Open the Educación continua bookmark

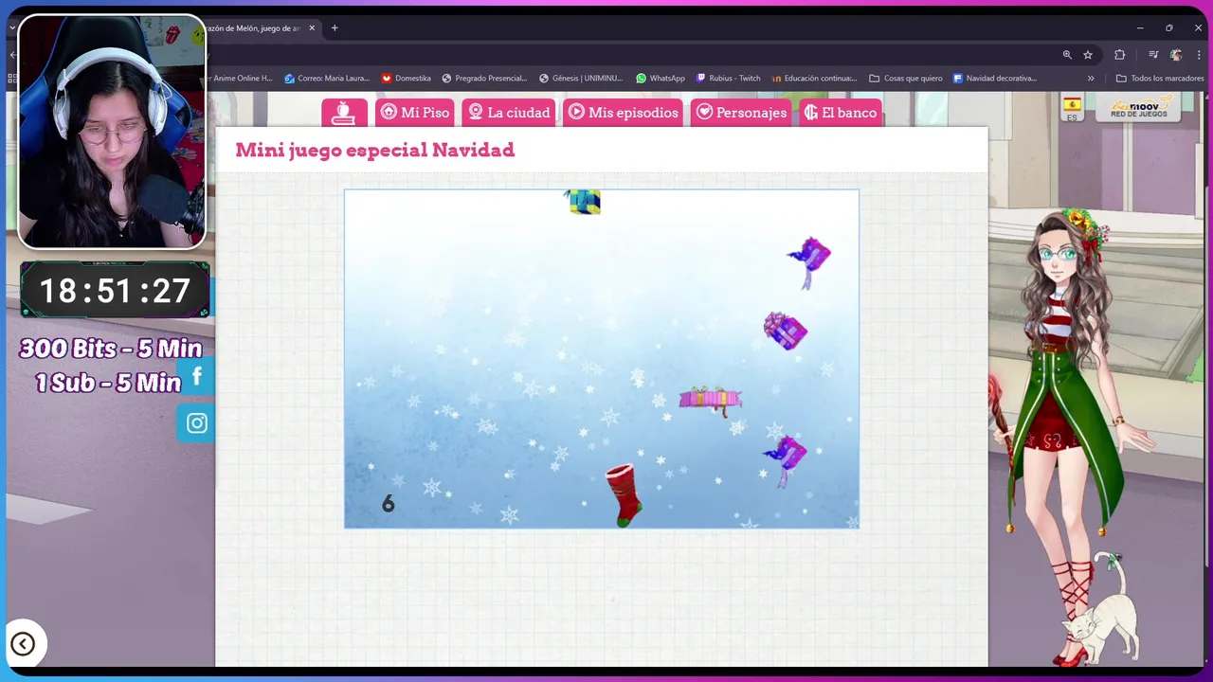[814, 79]
